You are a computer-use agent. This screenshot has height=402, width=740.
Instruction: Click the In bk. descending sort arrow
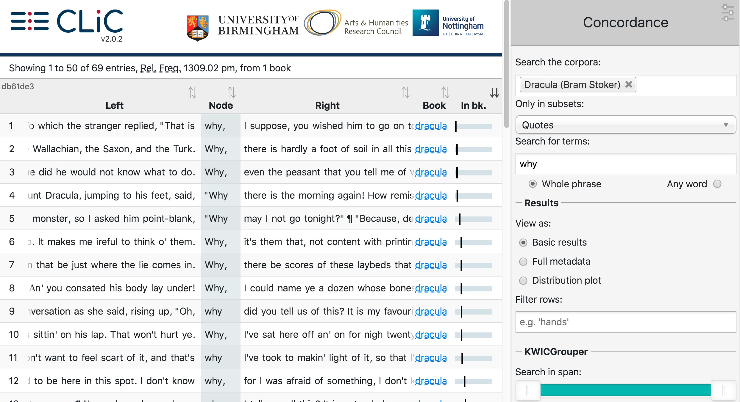(x=494, y=93)
